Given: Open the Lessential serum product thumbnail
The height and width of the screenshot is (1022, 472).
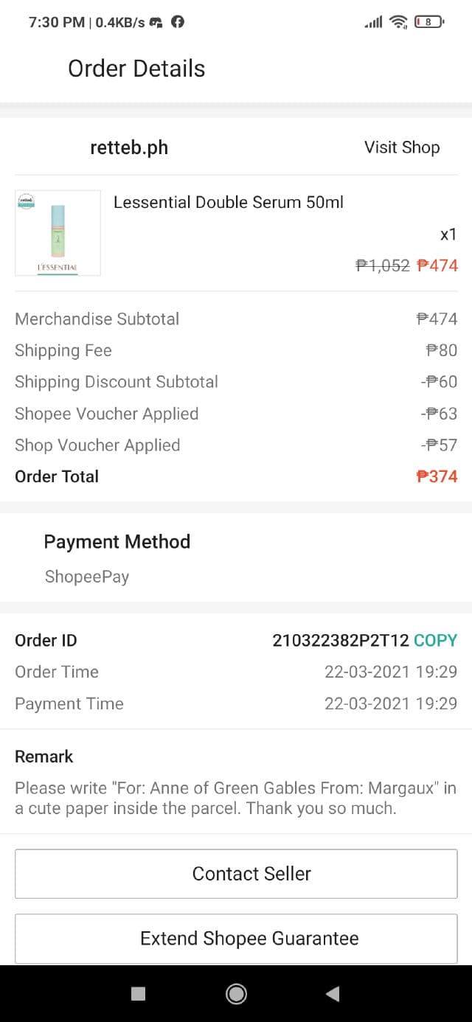Looking at the screenshot, I should (x=58, y=233).
